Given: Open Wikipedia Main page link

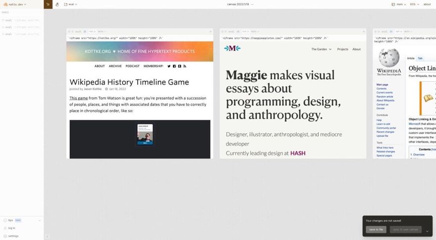Looking at the screenshot, I should 382,85.
